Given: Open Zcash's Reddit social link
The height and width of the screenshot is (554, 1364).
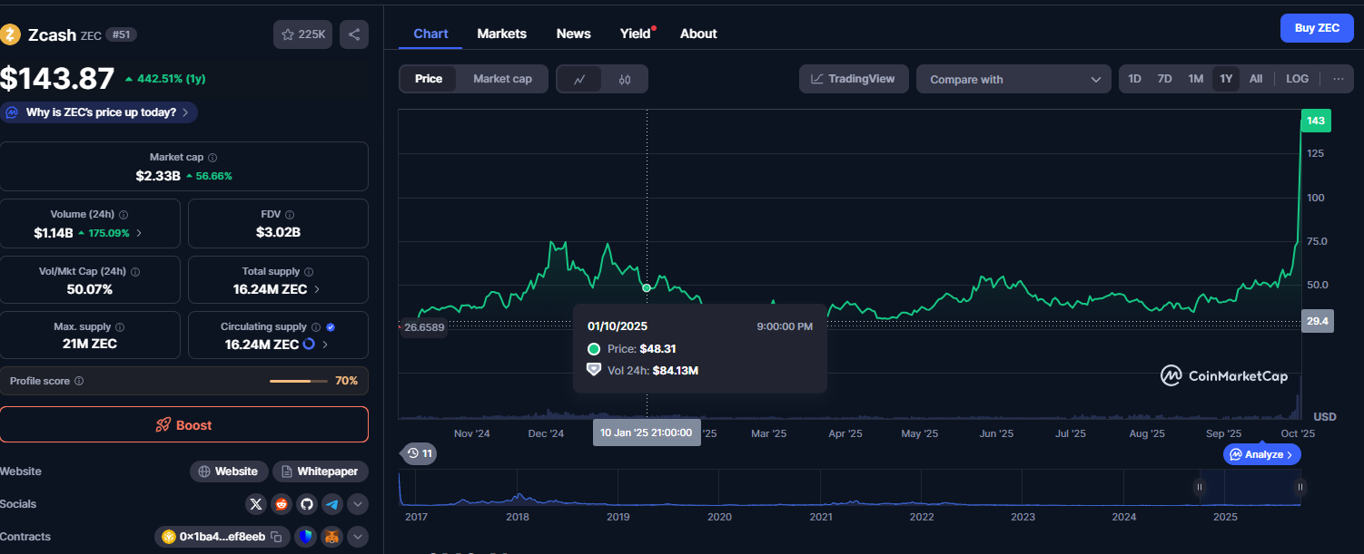Looking at the screenshot, I should tap(282, 504).
